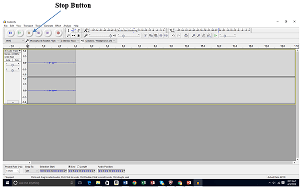Adjust the track Pan slider
Viewport: 301px width, 188px height.
[x=13, y=70]
